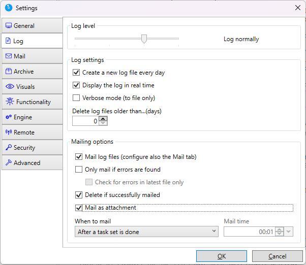Click the Functionality tab bug icon
Screen dimensions: 306x265
(x=10, y=102)
